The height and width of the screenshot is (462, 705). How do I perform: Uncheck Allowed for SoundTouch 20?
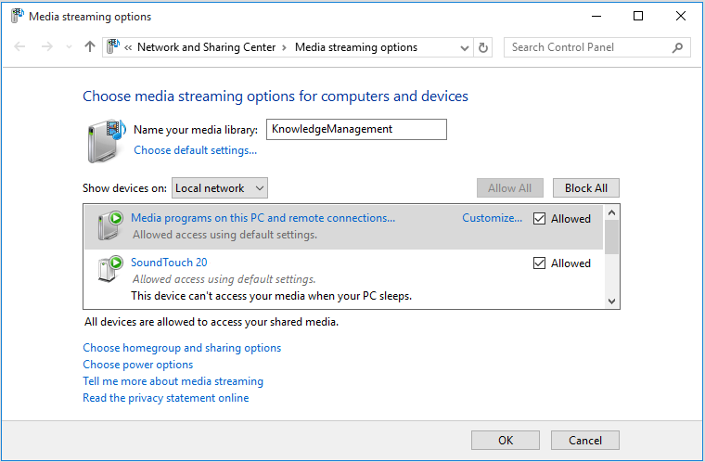(x=540, y=263)
